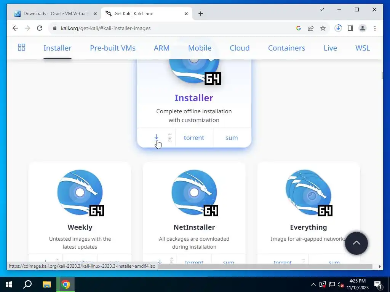Open the Windows Start menu
Viewport: 390px width, 292px height.
[9, 284]
